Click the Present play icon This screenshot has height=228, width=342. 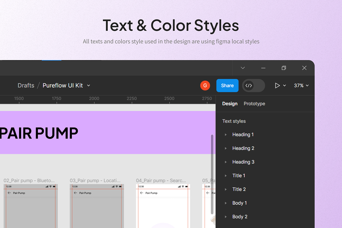coord(277,85)
